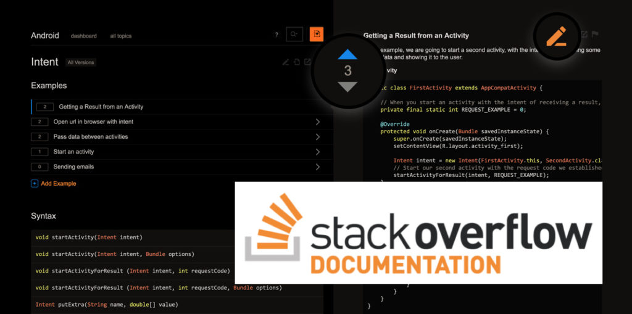Edit the Intent topic with pencil icon

tap(286, 62)
